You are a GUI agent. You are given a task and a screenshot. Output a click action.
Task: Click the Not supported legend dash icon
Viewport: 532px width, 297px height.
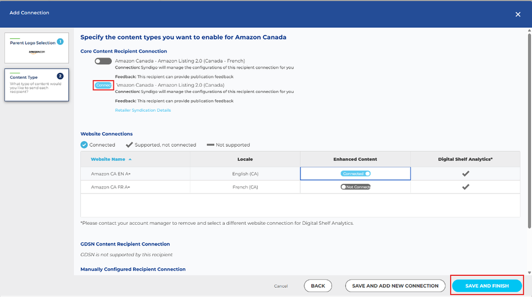210,145
